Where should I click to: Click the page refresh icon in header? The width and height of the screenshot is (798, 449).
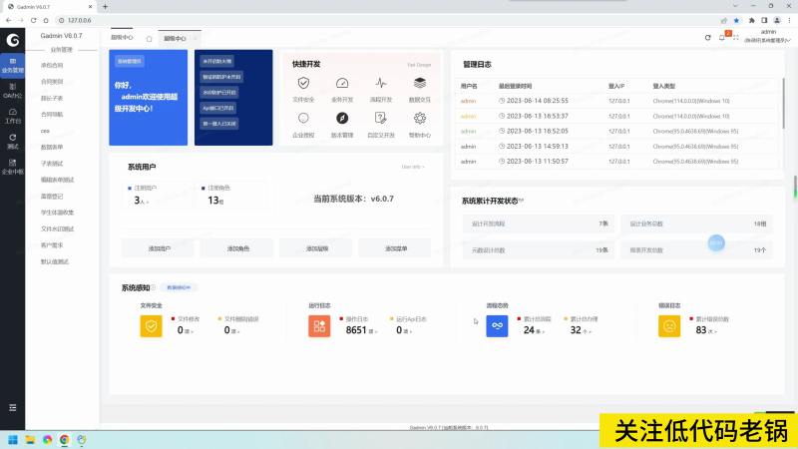click(x=707, y=38)
